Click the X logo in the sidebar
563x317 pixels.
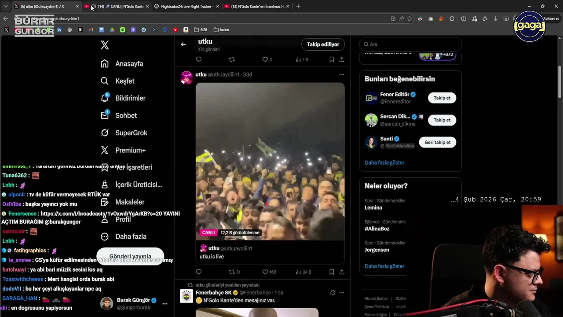tap(105, 45)
